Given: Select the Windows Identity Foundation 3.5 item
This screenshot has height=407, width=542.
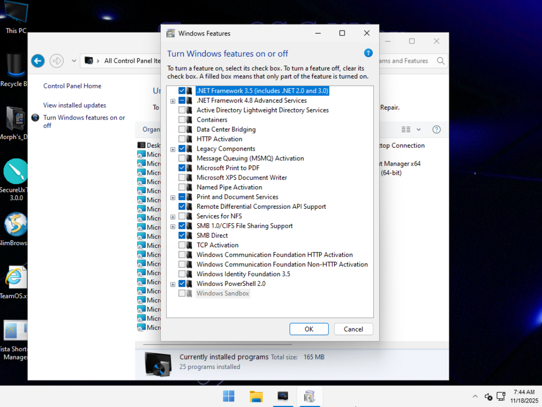Looking at the screenshot, I should [243, 274].
